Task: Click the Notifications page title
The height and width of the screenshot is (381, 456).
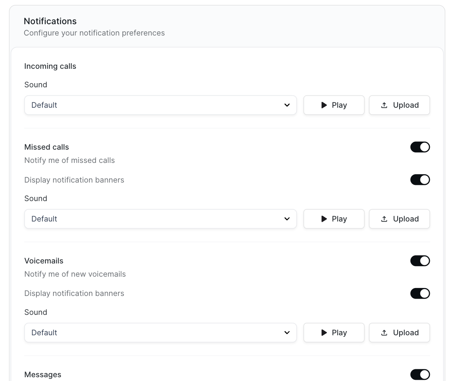Action: 50,21
